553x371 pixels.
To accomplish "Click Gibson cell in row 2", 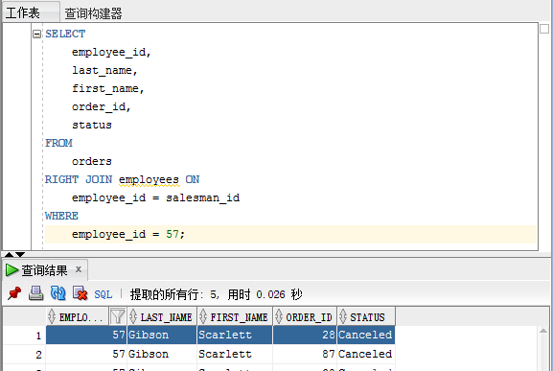I will click(162, 354).
